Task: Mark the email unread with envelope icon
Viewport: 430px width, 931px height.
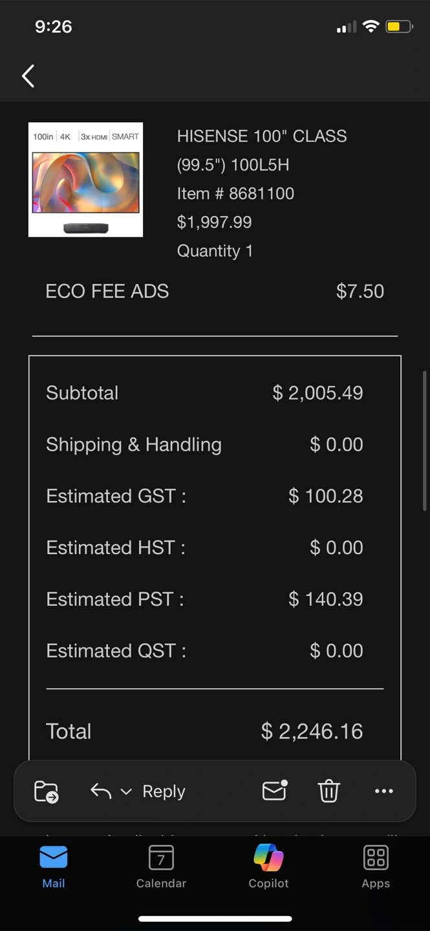Action: click(x=274, y=791)
